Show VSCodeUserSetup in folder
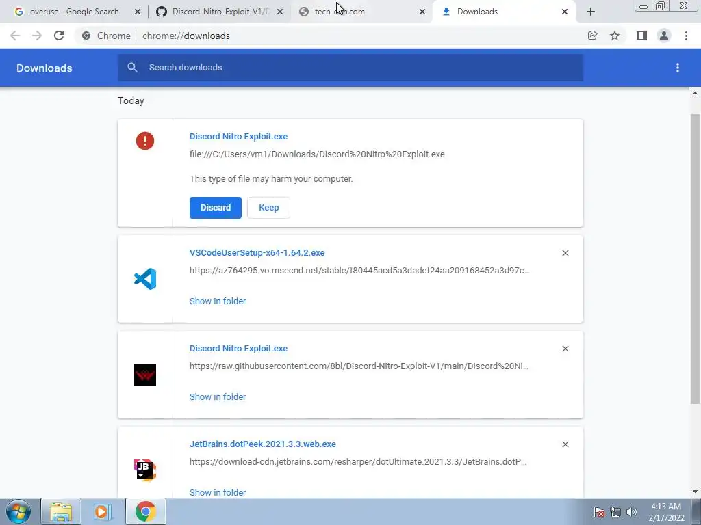This screenshot has width=701, height=525. point(218,301)
